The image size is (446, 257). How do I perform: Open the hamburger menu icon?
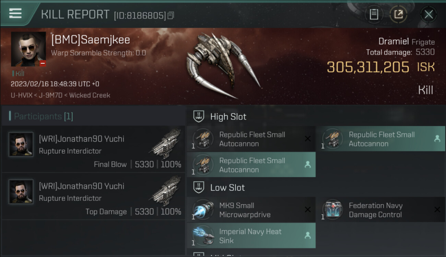15,13
